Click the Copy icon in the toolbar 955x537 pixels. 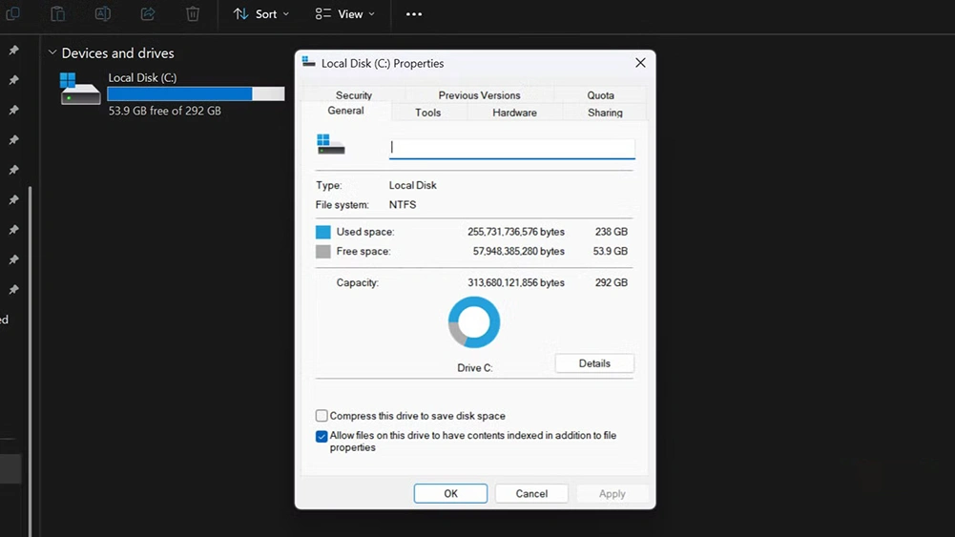coord(13,13)
